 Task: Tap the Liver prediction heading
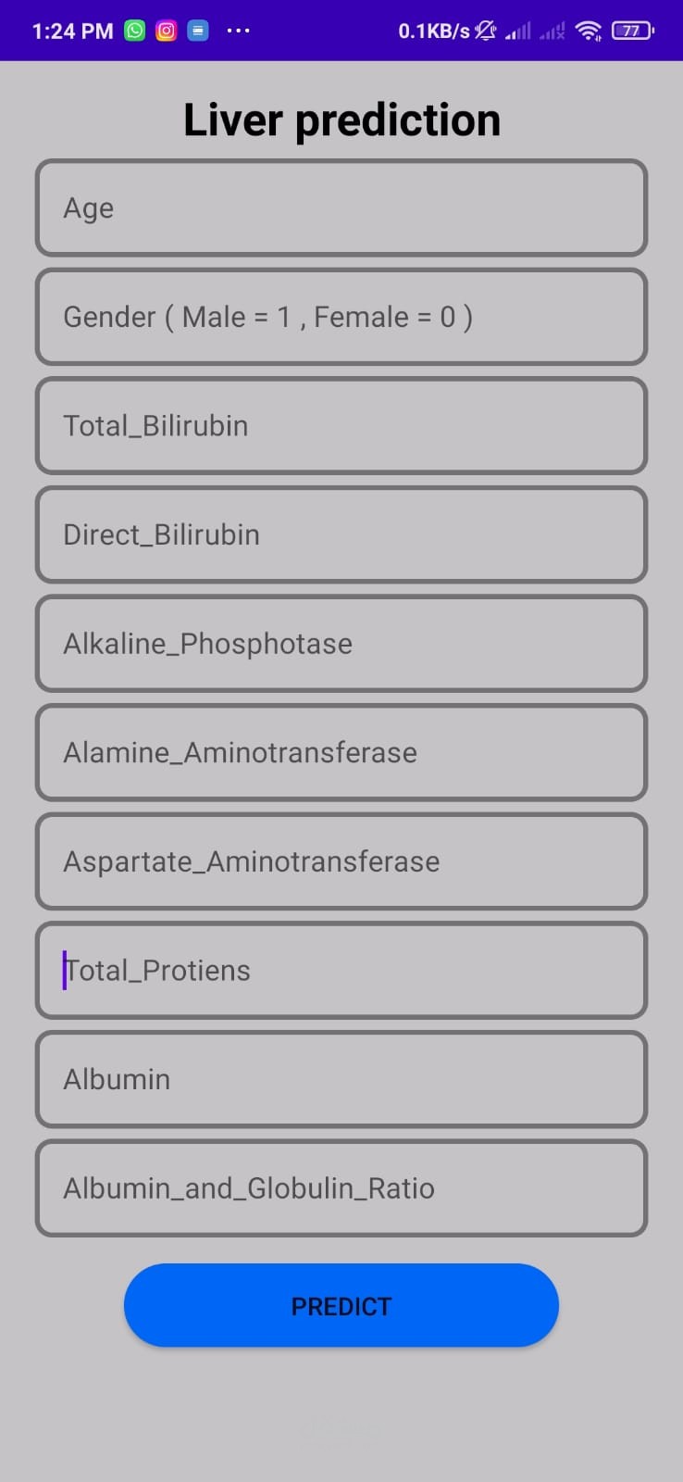point(341,120)
